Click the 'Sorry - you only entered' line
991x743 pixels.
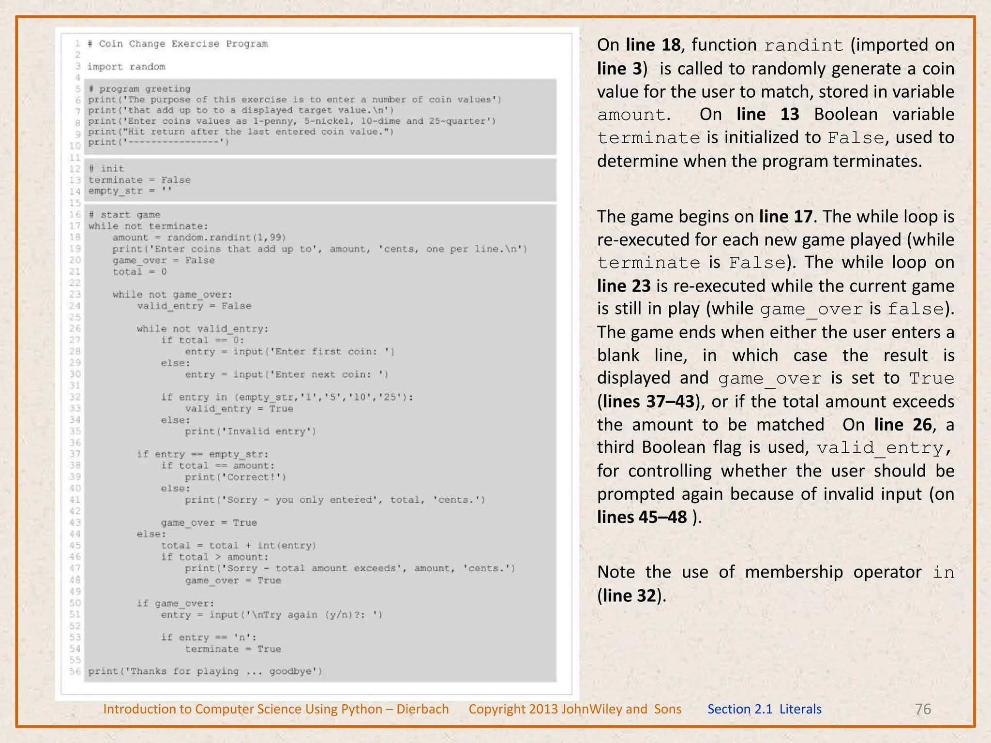click(335, 500)
